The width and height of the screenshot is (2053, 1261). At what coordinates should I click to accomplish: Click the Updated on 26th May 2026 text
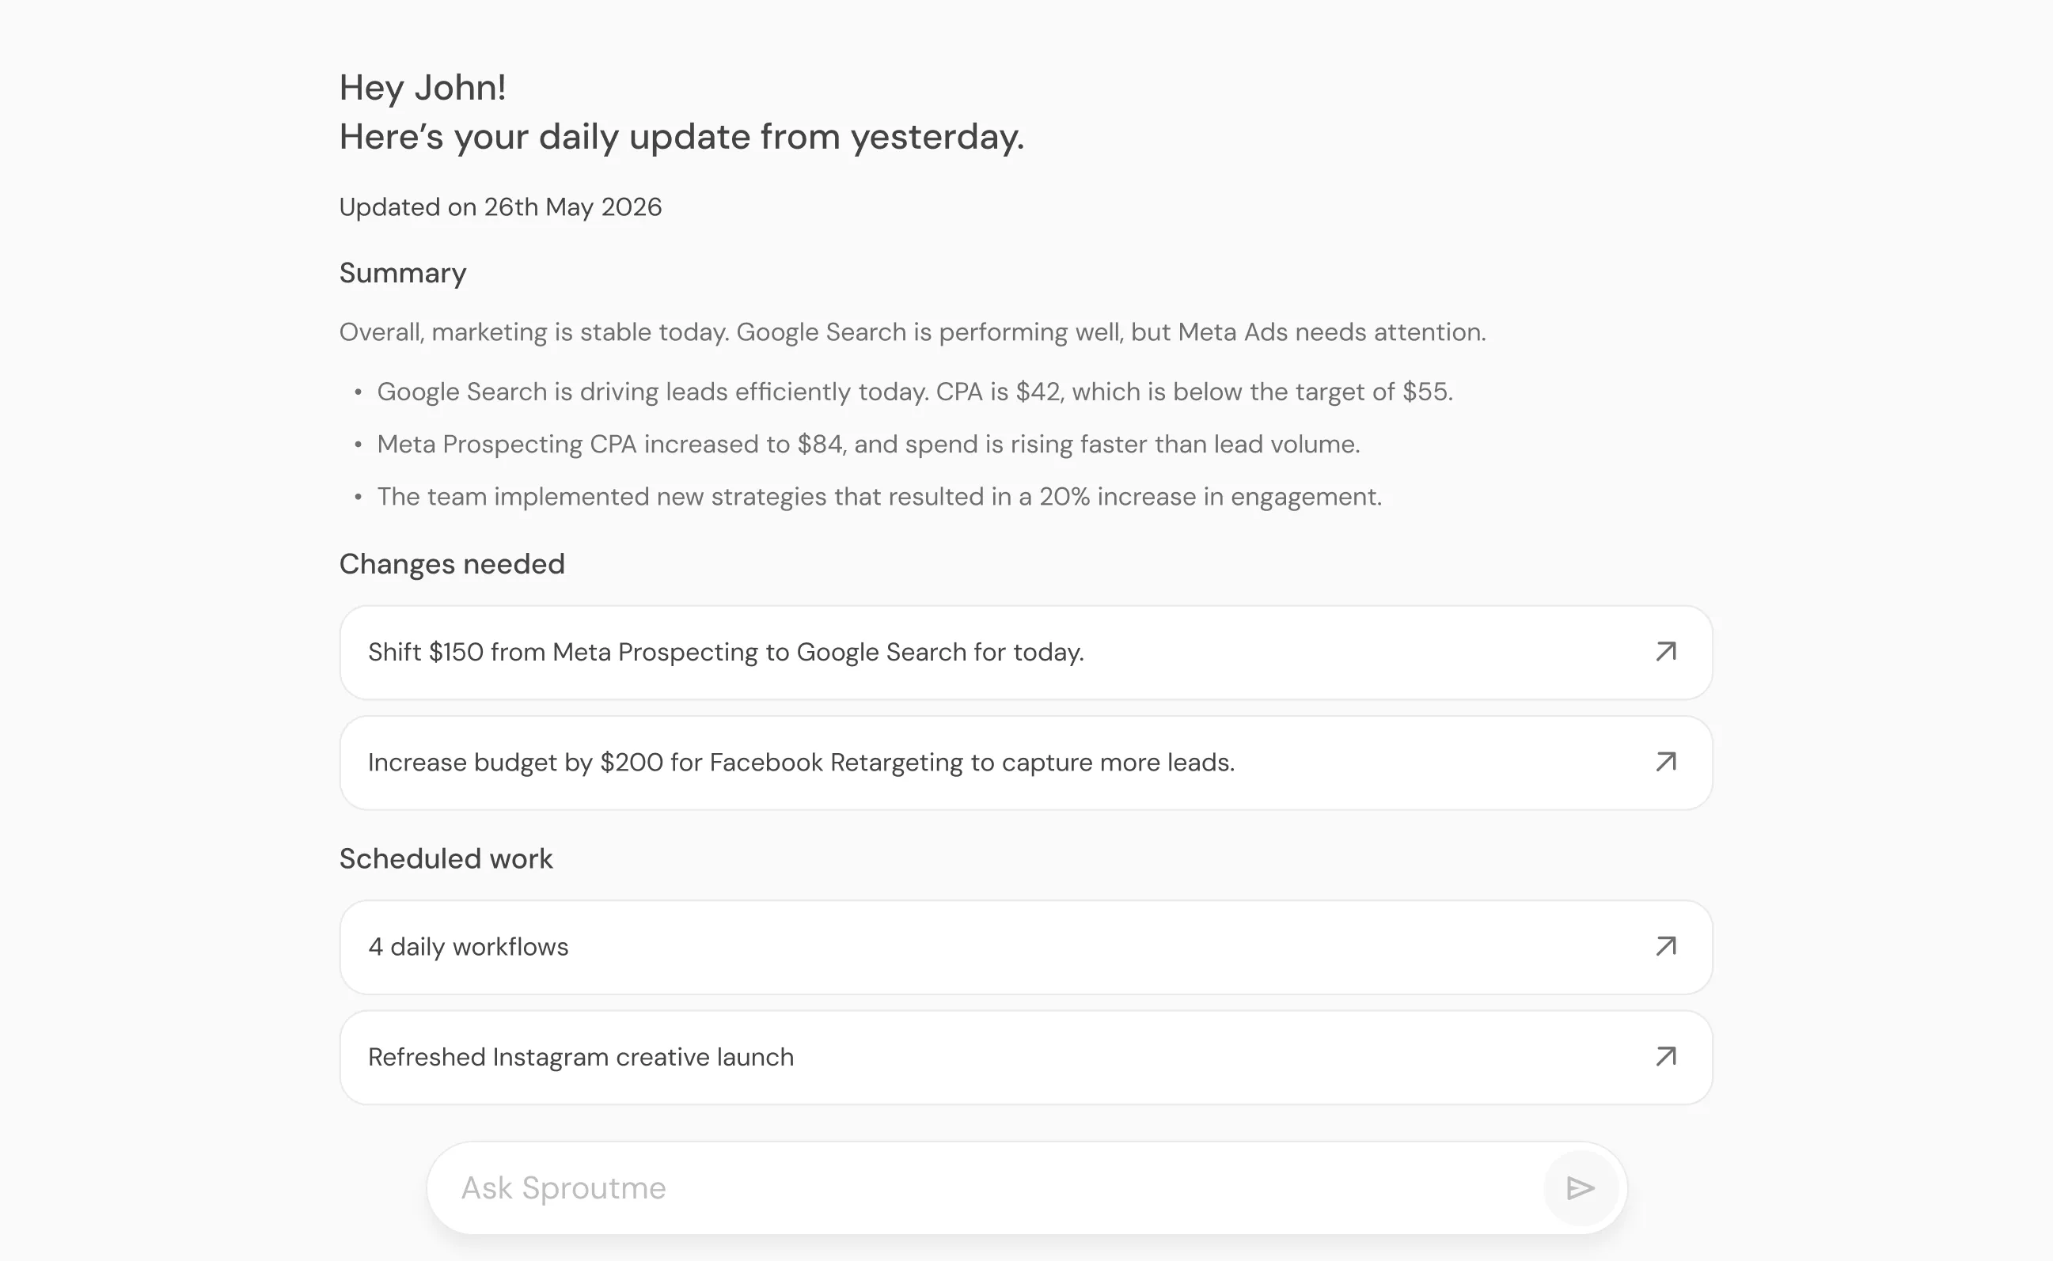coord(500,206)
